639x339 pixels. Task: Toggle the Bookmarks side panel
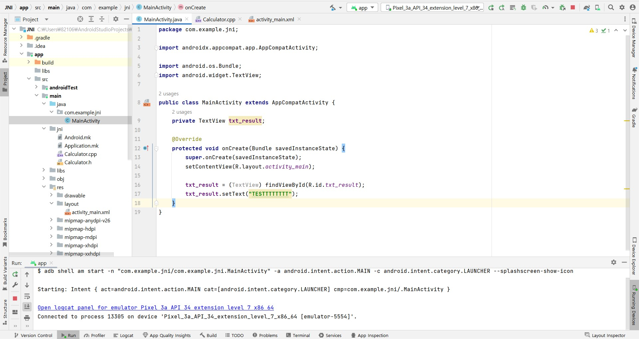coord(5,232)
